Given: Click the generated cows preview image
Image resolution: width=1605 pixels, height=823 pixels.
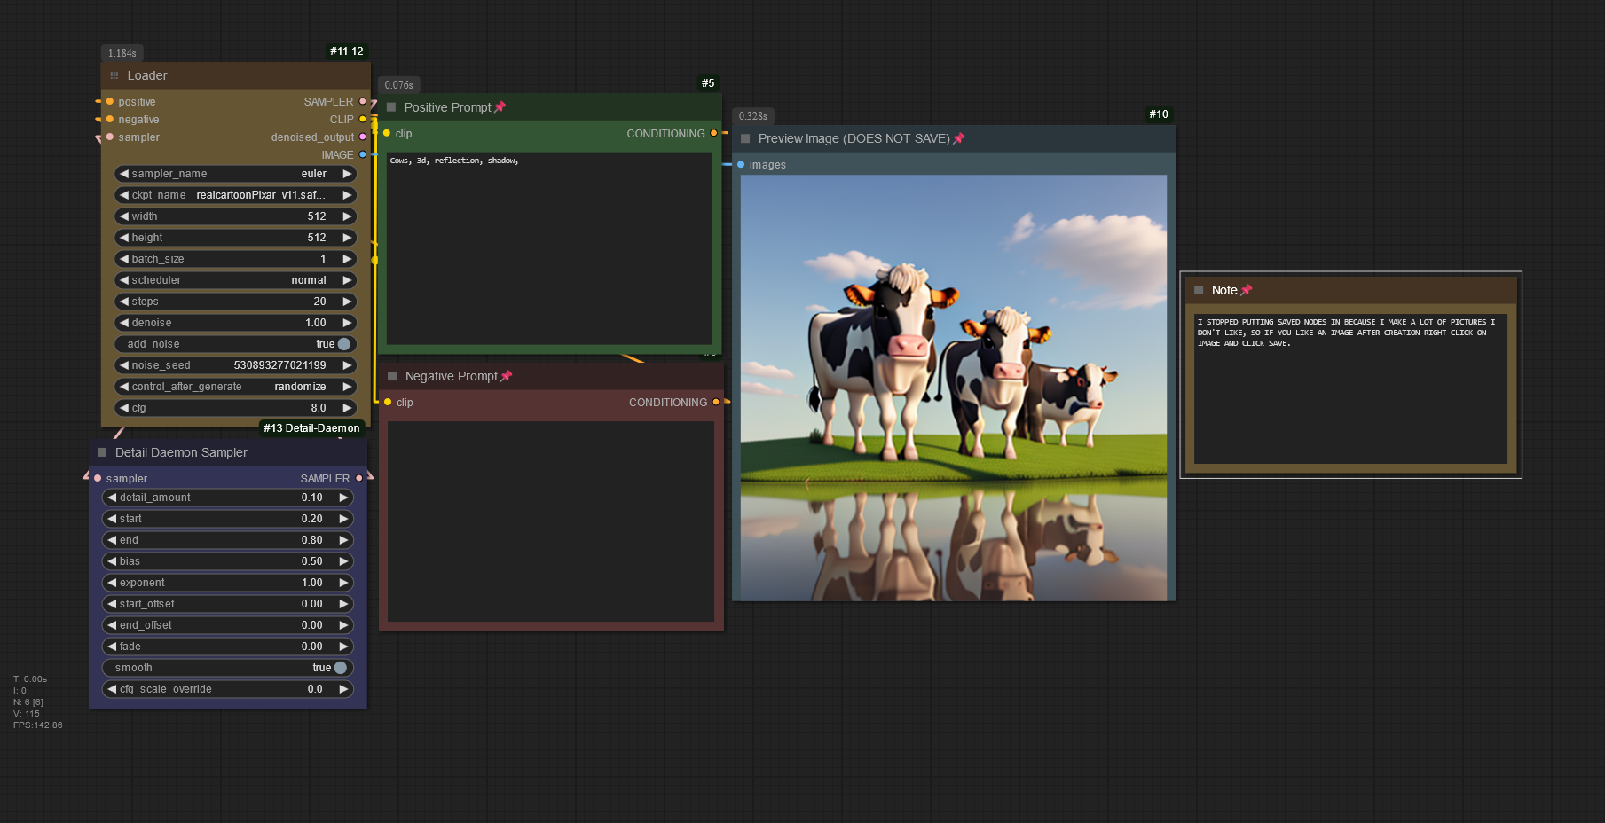Looking at the screenshot, I should pyautogui.click(x=953, y=388).
